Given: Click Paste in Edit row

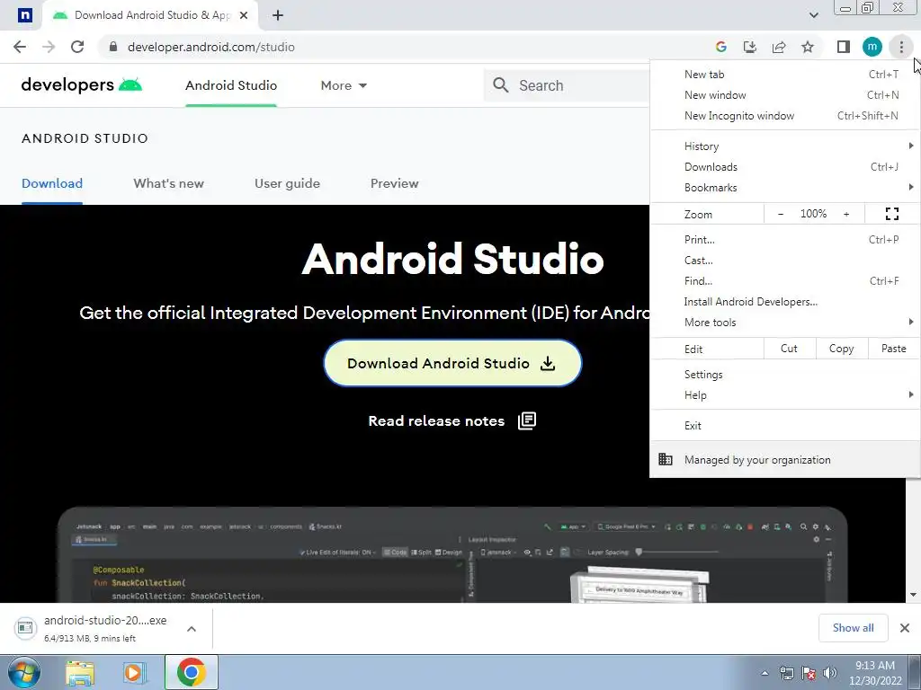Looking at the screenshot, I should point(893,349).
